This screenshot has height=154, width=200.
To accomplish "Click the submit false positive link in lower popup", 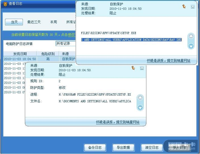I will tap(118, 122).
